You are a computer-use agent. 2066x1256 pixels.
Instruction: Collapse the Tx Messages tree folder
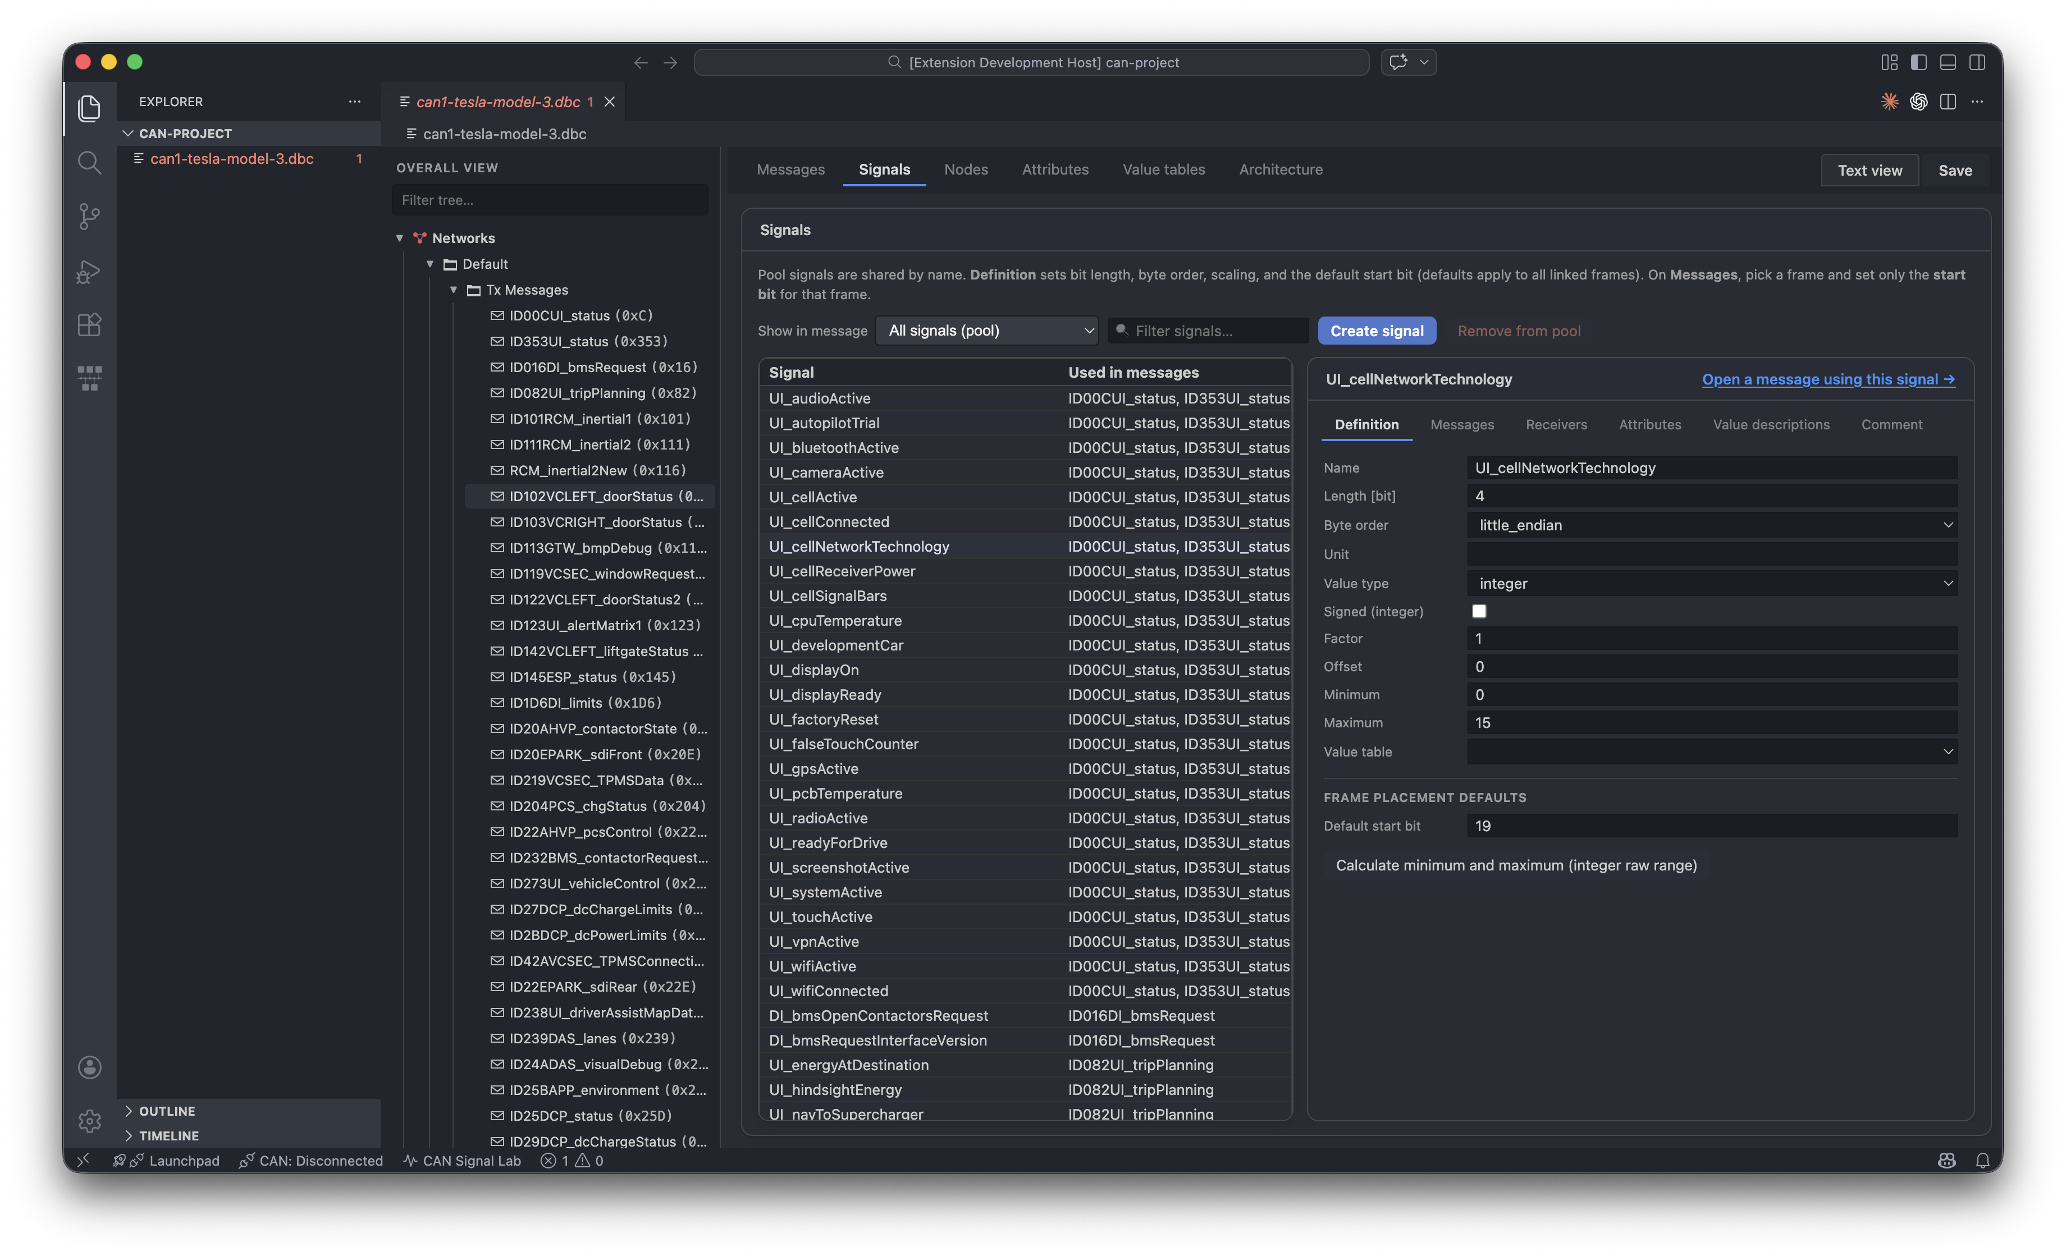pos(454,290)
